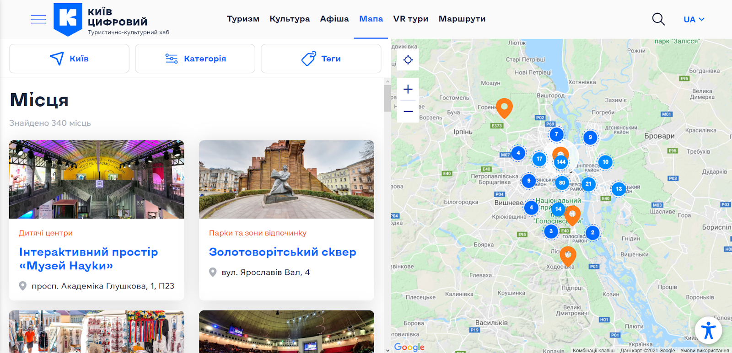This screenshot has width=732, height=353.
Task: Click the просп. Академіка Глушкова address
Action: coord(103,286)
